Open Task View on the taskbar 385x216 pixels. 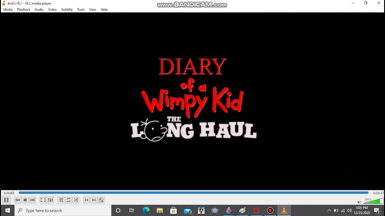tap(132, 211)
